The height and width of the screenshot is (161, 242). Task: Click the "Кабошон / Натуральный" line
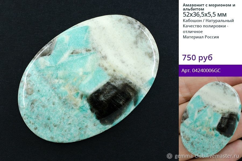pyautogui.click(x=208, y=21)
